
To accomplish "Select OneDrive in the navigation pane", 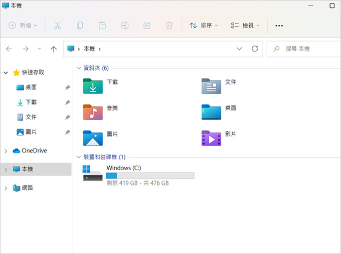I will pyautogui.click(x=30, y=150).
